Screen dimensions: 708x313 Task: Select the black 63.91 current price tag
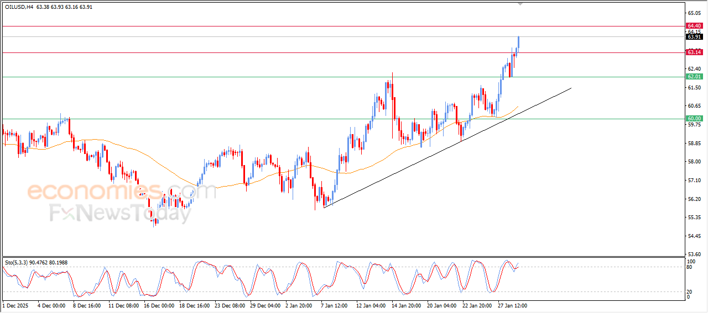[x=694, y=37]
